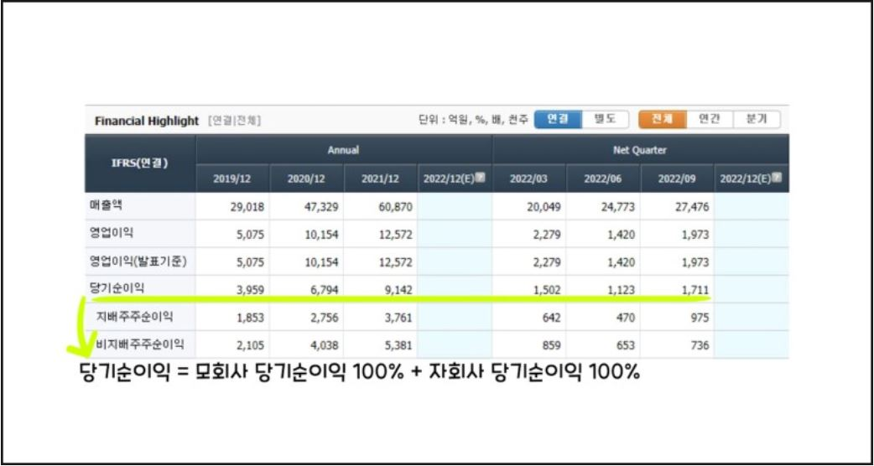Click the Annual group header
The width and height of the screenshot is (874, 466).
click(x=344, y=150)
